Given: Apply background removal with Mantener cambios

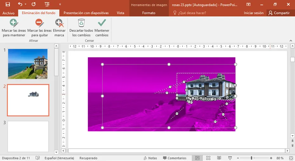Looking at the screenshot, I should tap(102, 28).
